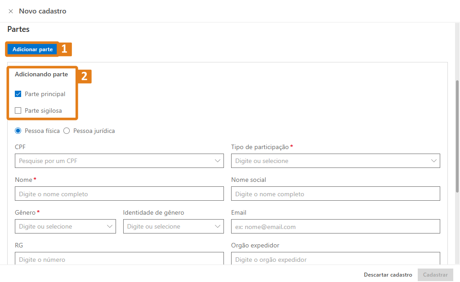Close the Novo cadastro form
The image size is (460, 282).
tap(11, 11)
